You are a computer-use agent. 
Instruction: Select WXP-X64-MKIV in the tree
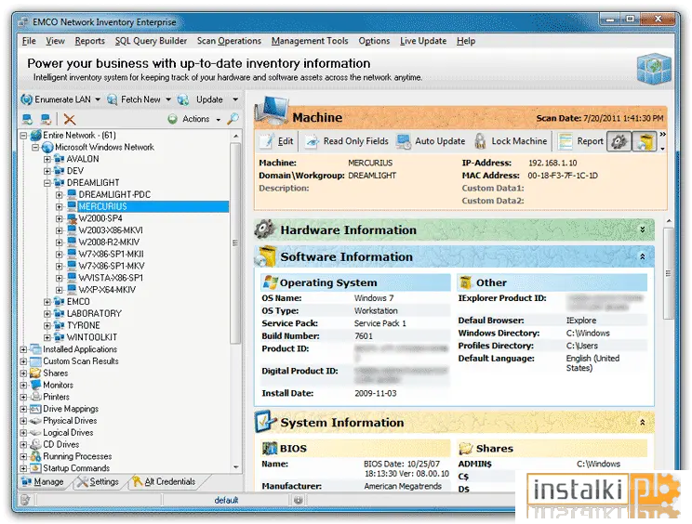(x=107, y=290)
